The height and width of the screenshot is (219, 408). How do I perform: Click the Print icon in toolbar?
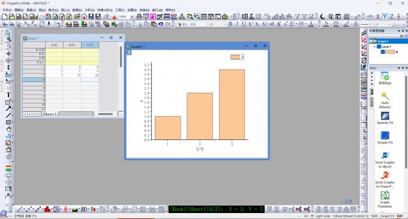click(x=139, y=17)
